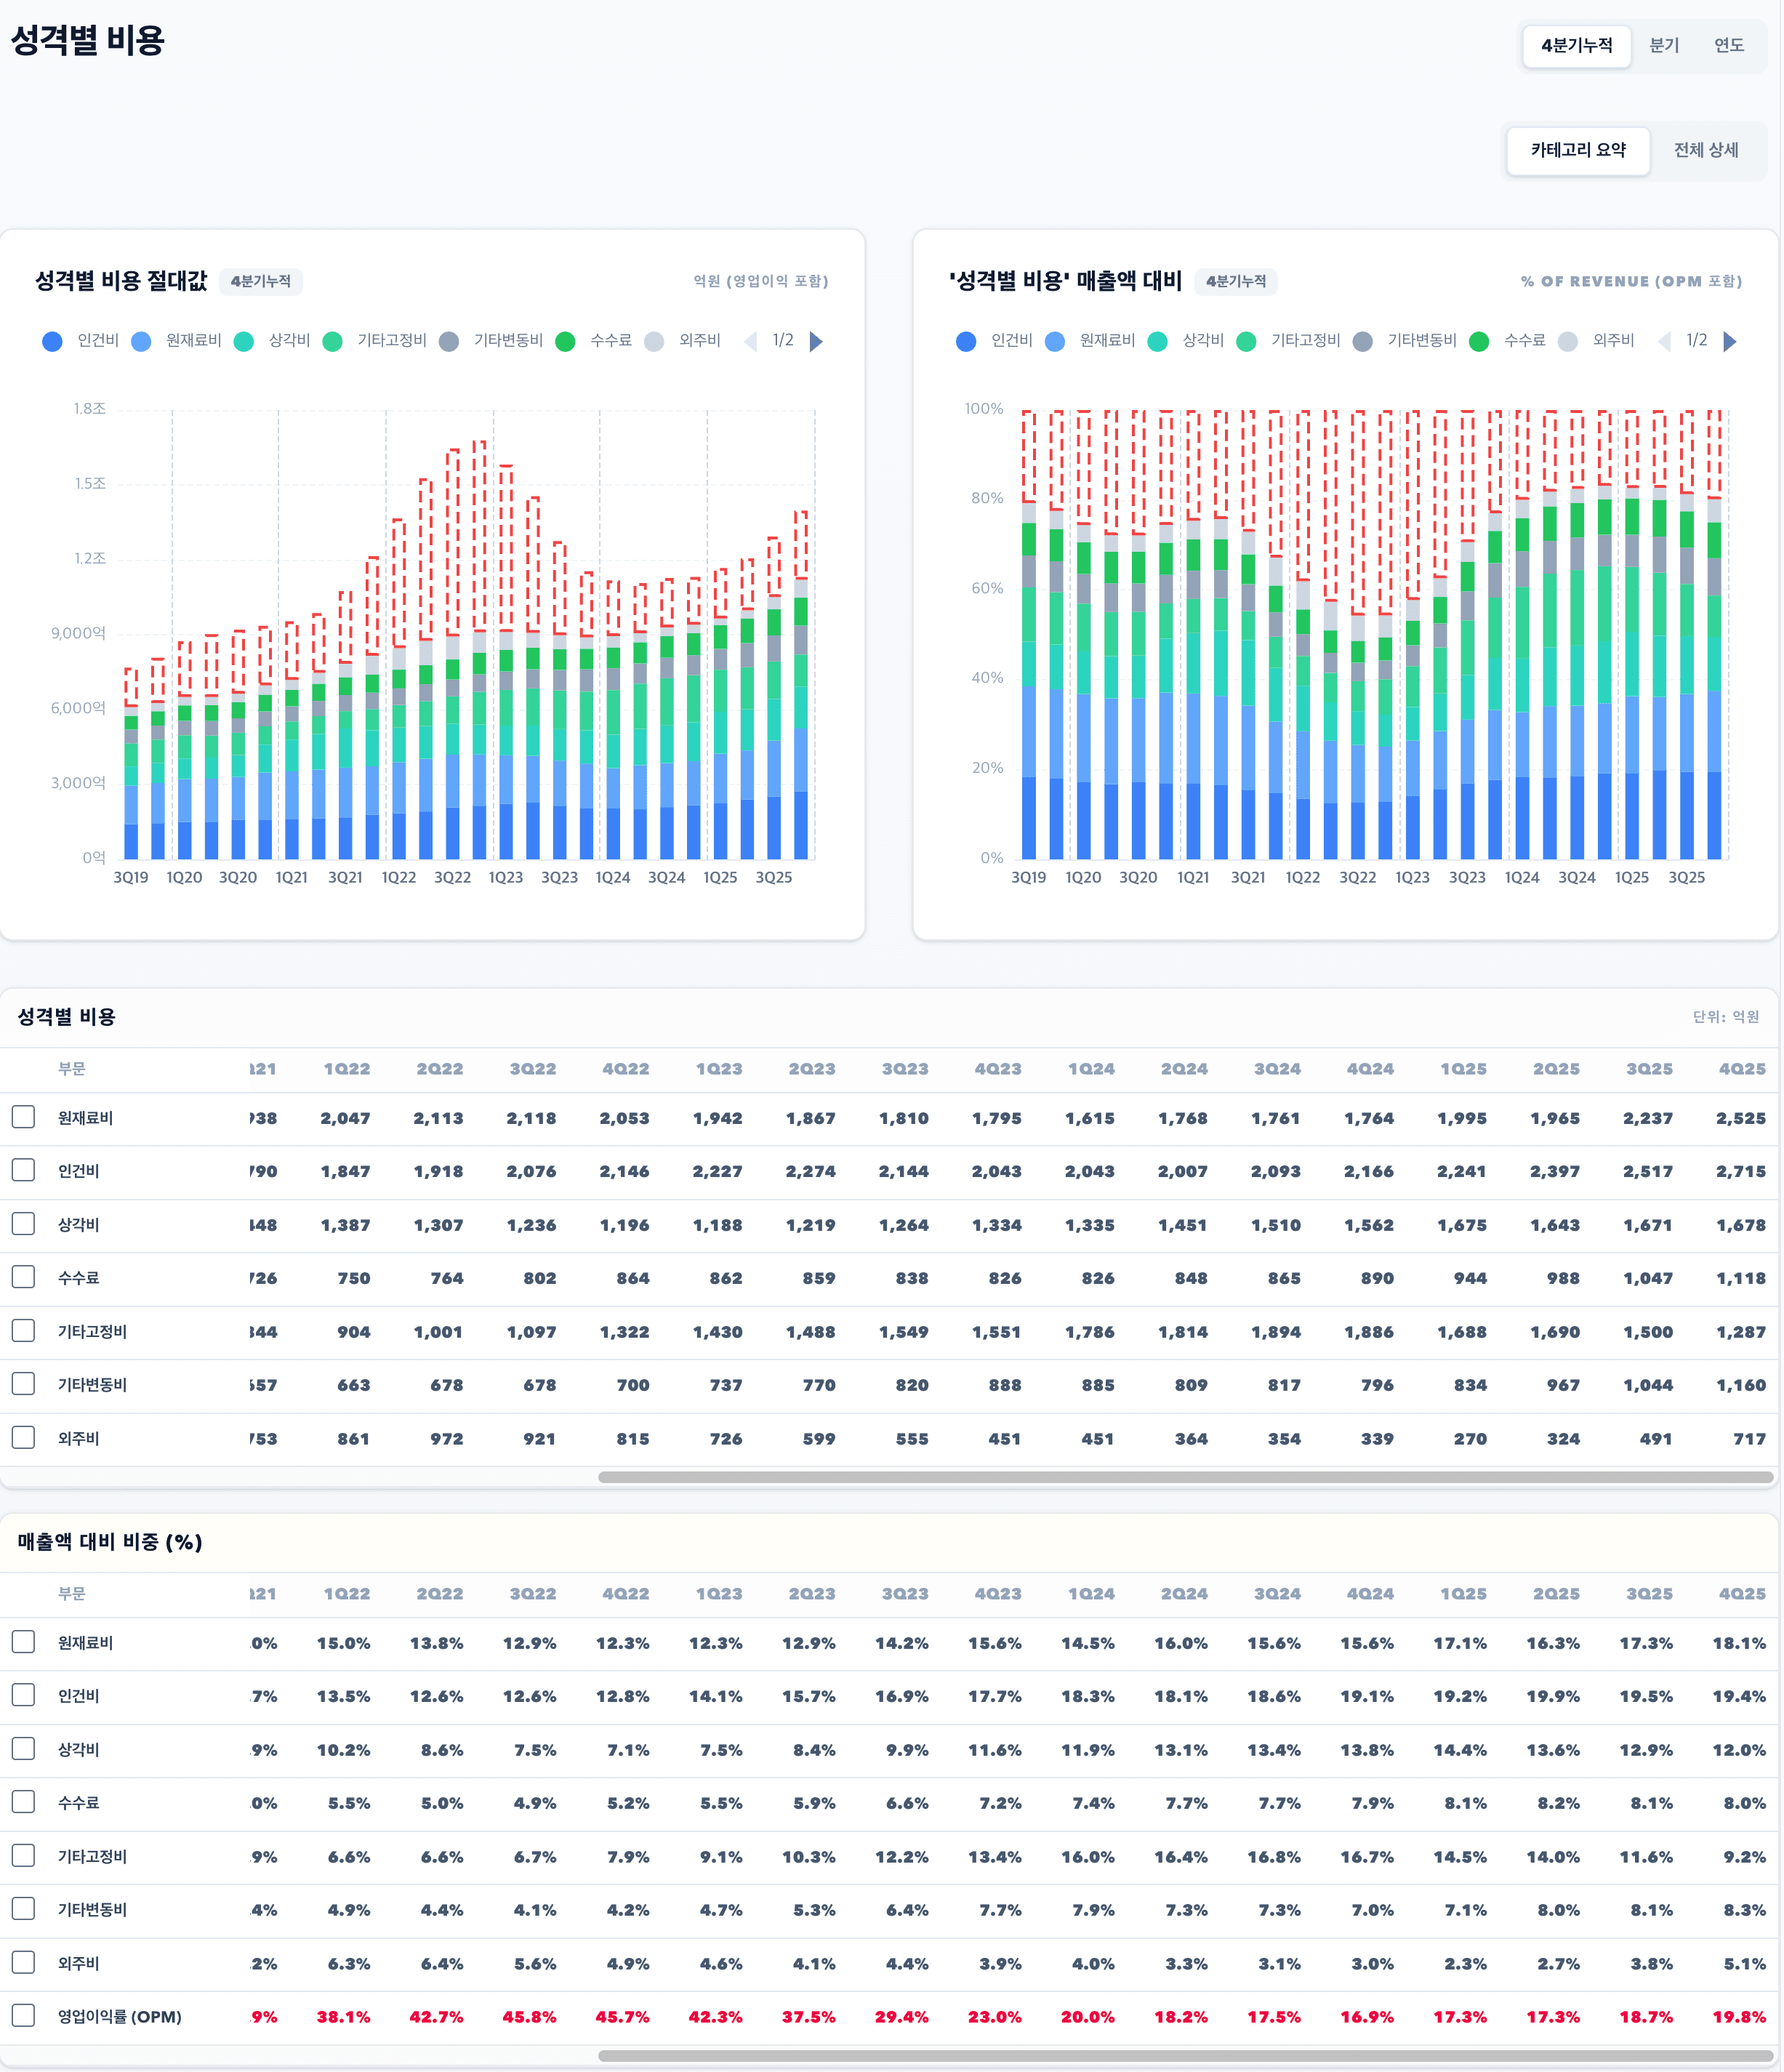
Task: Click 기타변동비 legend dot in revenue-ratio chart
Action: pyautogui.click(x=1362, y=342)
